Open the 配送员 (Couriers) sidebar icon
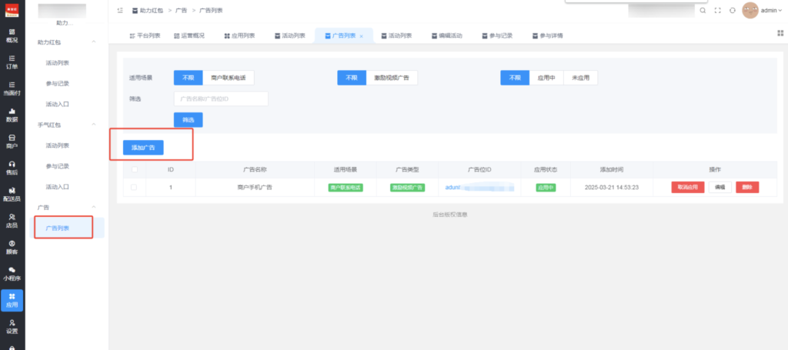Image resolution: width=788 pixels, height=350 pixels. [12, 194]
